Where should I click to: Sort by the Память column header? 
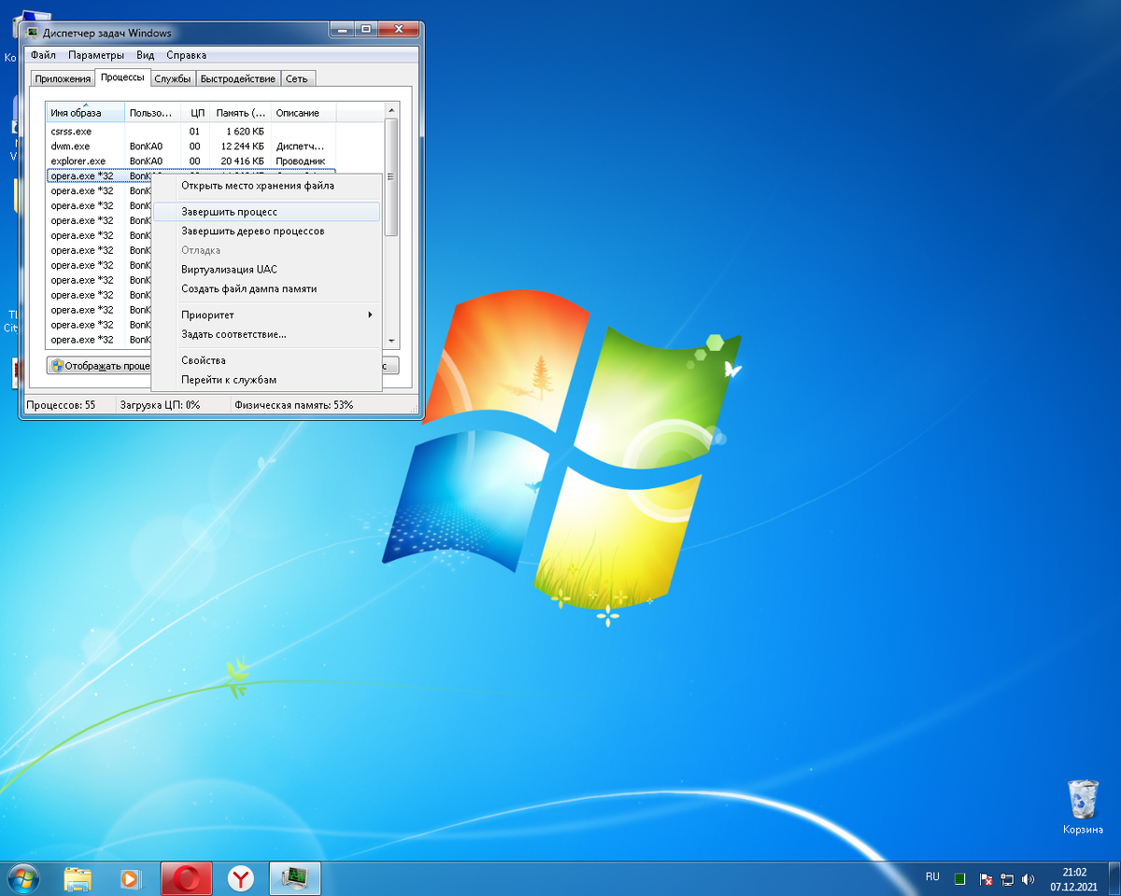tap(240, 113)
